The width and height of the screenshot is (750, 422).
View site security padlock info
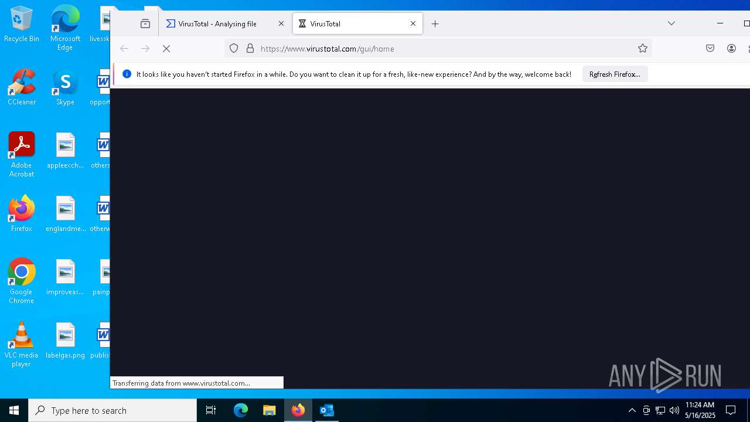click(x=250, y=49)
